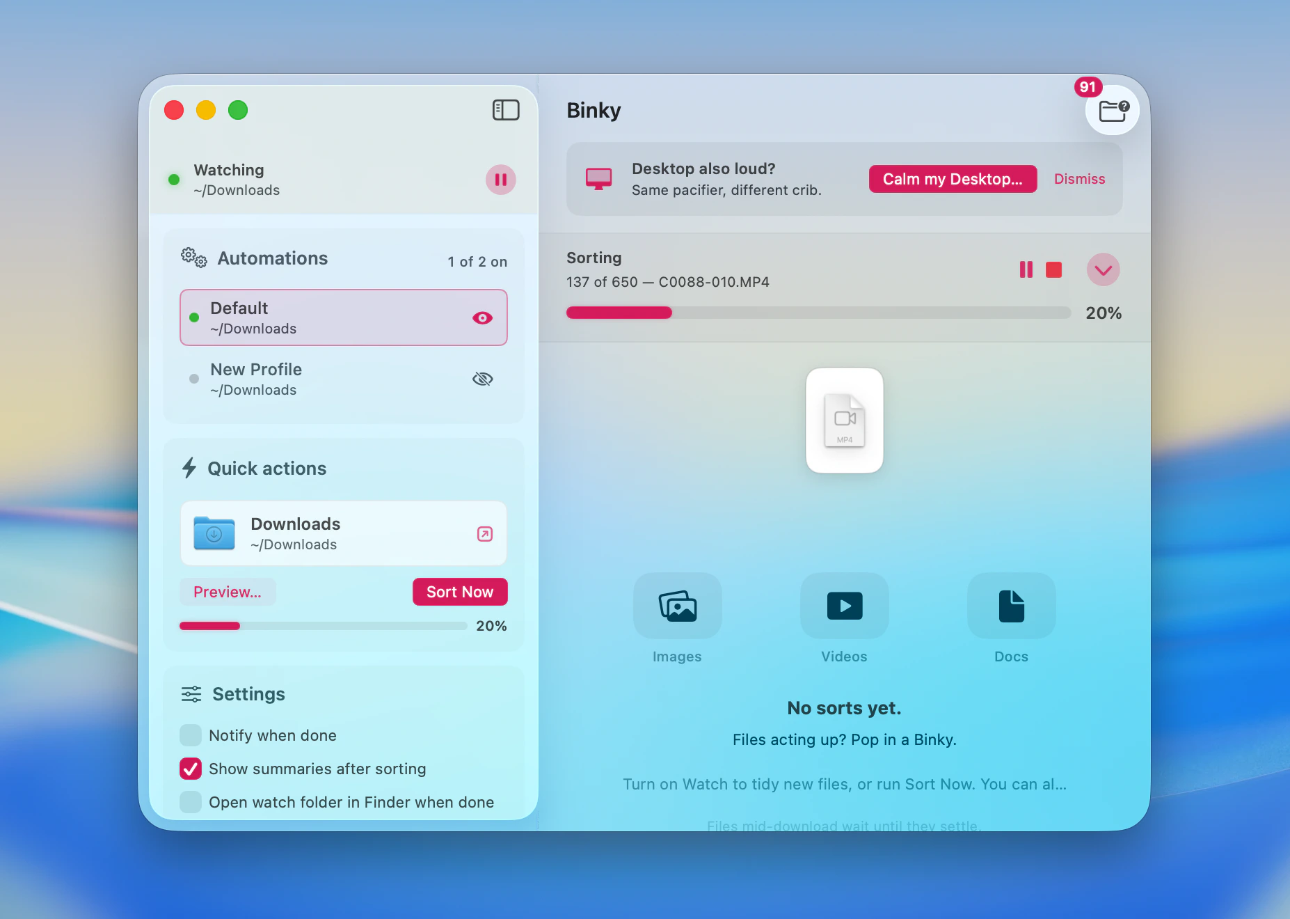1290x919 pixels.
Task: Click the green Watching status dot
Action: [x=174, y=180]
